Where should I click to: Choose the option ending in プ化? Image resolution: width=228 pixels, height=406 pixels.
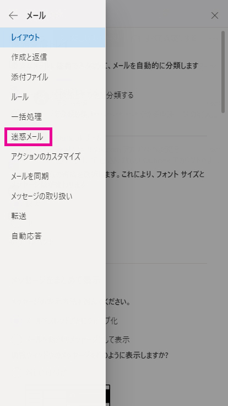click(112, 321)
